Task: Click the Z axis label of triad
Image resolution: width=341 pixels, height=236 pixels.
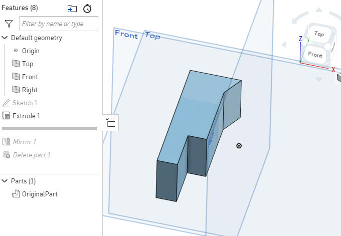Action: (x=300, y=39)
